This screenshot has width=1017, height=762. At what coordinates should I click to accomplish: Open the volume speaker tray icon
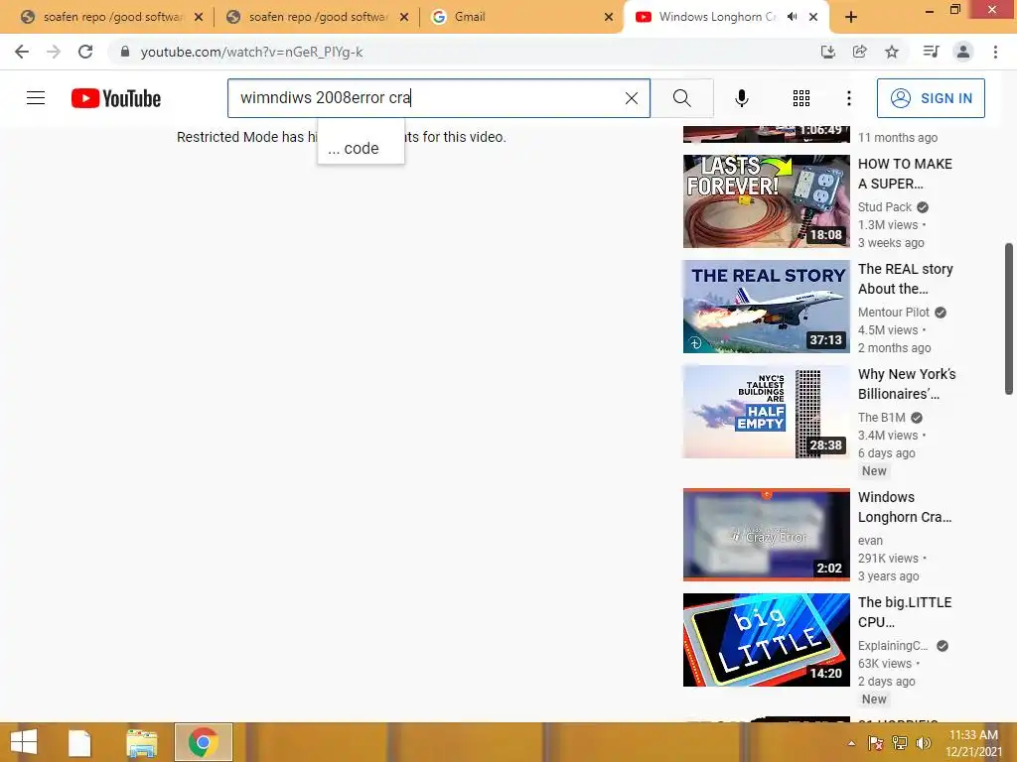click(923, 743)
